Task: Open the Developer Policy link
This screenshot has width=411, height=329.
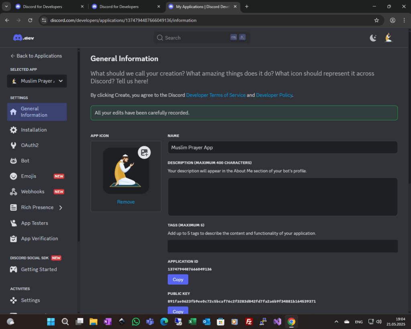Action: (x=274, y=95)
